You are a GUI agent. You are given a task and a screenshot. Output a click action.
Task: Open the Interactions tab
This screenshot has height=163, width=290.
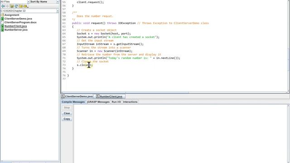pyautogui.click(x=130, y=102)
